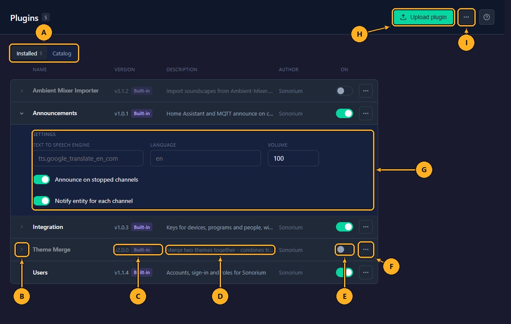Open the help question-mark icon
511x324 pixels.
(x=487, y=17)
